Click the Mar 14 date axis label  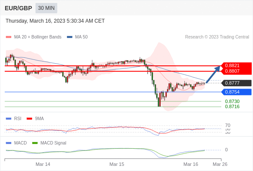point(43,164)
